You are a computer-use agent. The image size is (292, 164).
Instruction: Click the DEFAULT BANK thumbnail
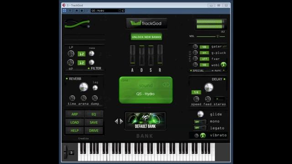pyautogui.click(x=145, y=121)
